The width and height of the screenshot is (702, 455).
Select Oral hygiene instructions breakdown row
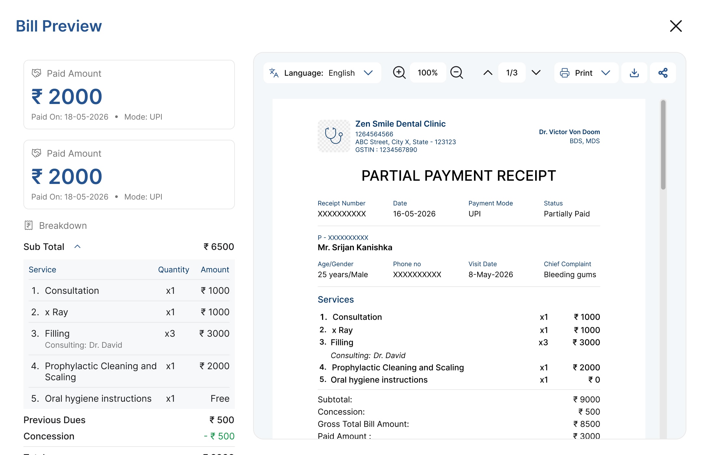pos(129,398)
